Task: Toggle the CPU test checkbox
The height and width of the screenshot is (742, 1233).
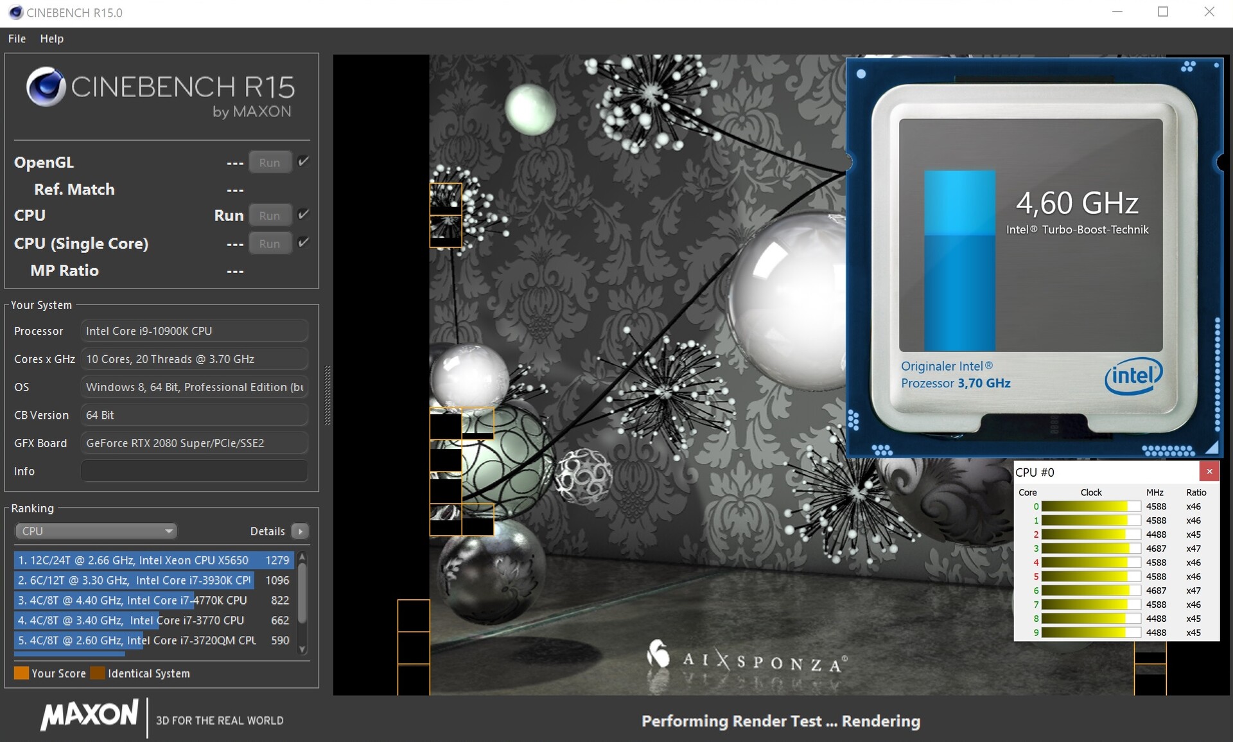Action: [x=304, y=215]
